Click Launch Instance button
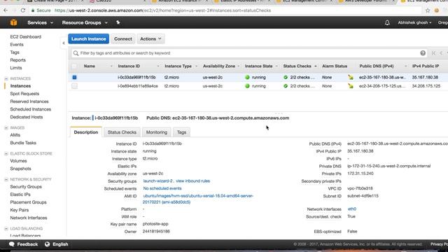The image size is (448, 252). pyautogui.click(x=89, y=39)
